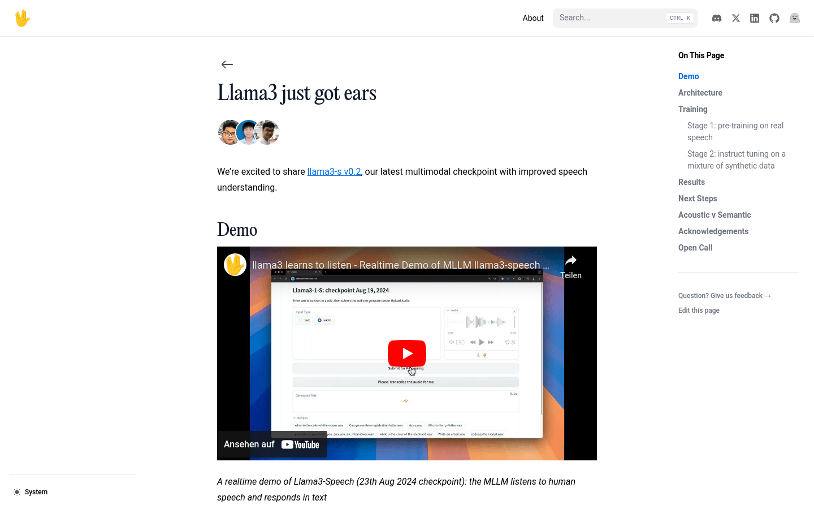Jump to Acoustic v Semantic section

coord(715,215)
